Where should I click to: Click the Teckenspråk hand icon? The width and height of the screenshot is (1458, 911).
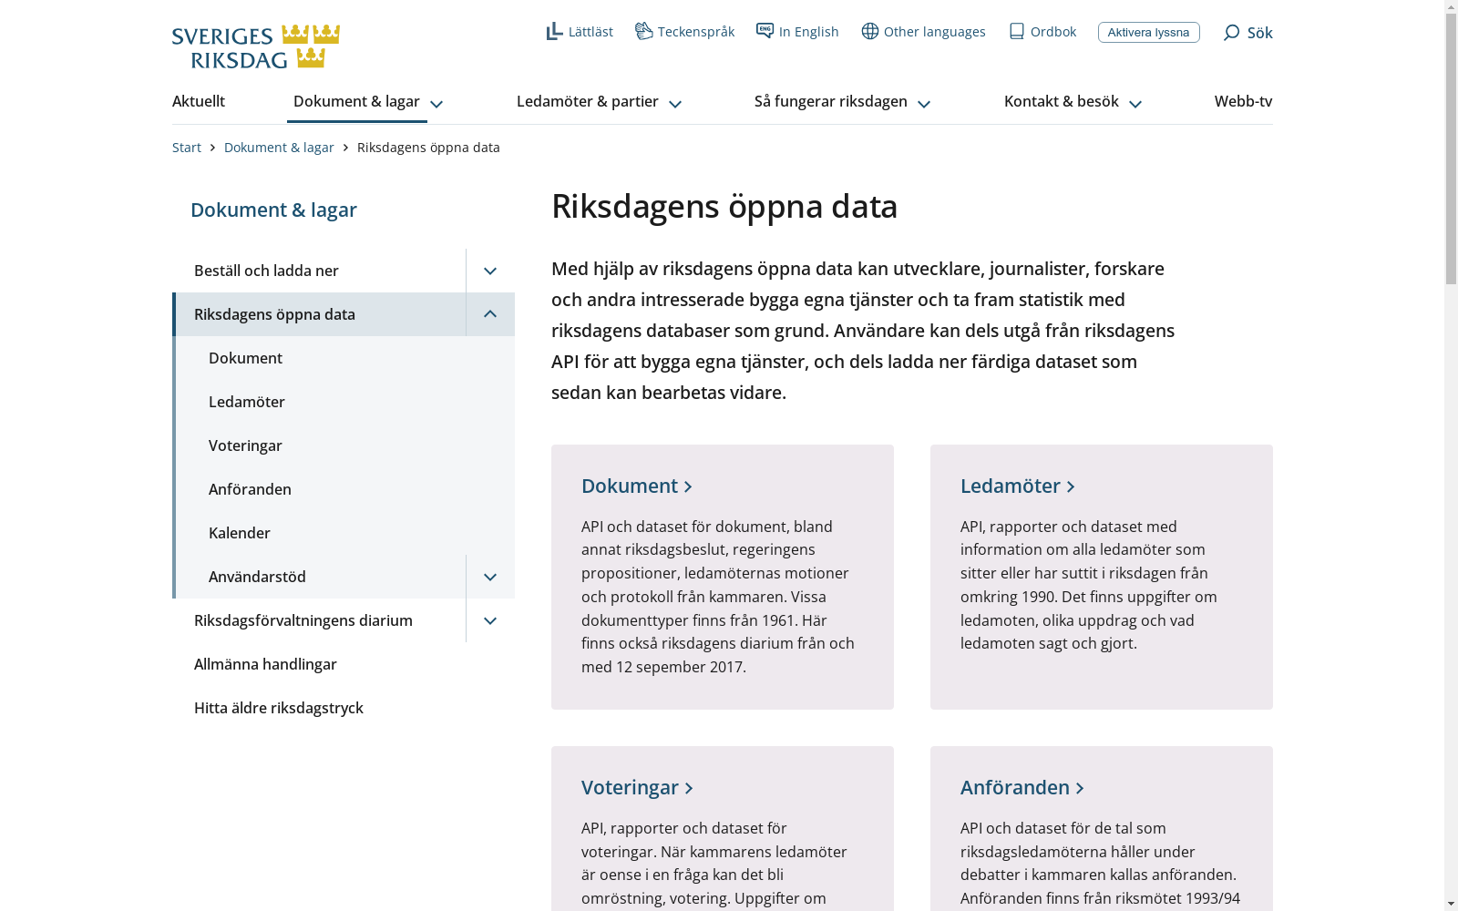[644, 31]
